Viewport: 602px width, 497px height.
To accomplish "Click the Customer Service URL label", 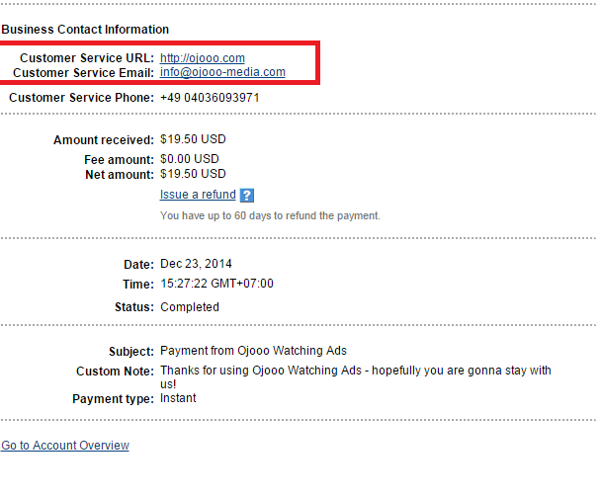I will tap(87, 58).
